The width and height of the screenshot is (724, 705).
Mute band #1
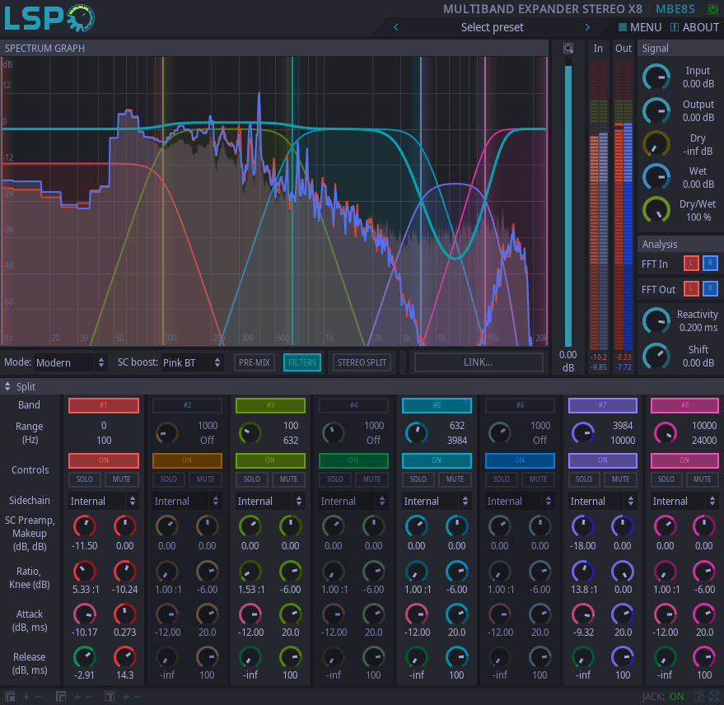point(122,479)
